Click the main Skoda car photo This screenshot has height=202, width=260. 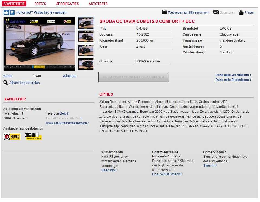pos(40,44)
